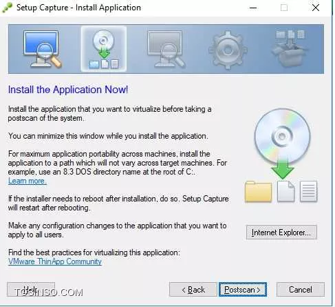Image resolution: width=335 pixels, height=307 pixels.
Task: Start the Postscan button
Action: click(243, 290)
